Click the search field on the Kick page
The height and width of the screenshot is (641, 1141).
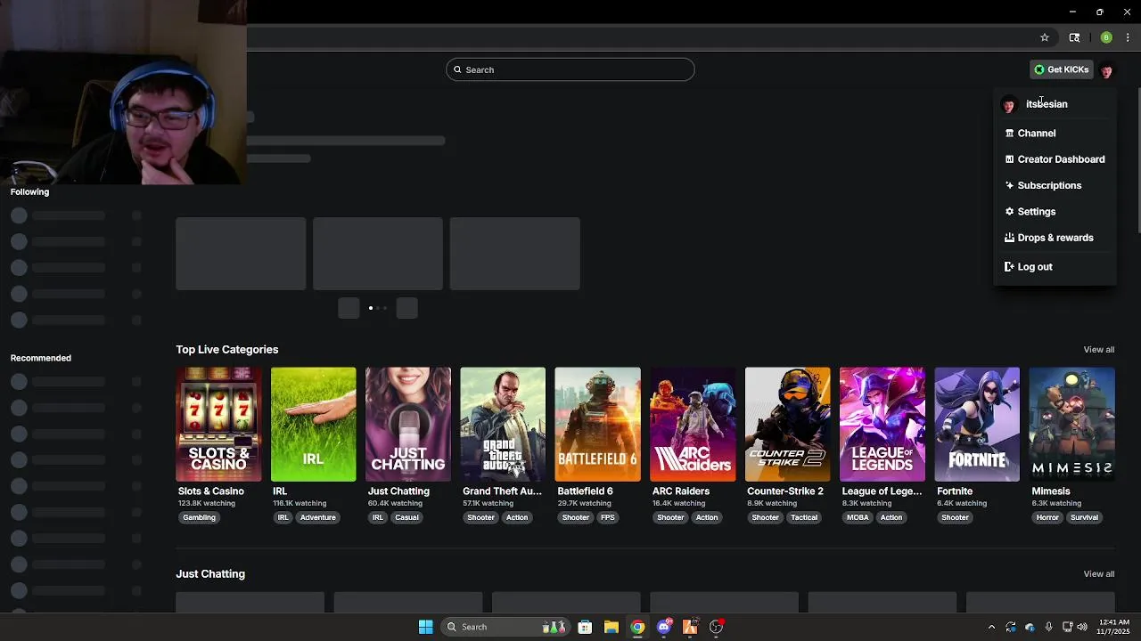570,69
